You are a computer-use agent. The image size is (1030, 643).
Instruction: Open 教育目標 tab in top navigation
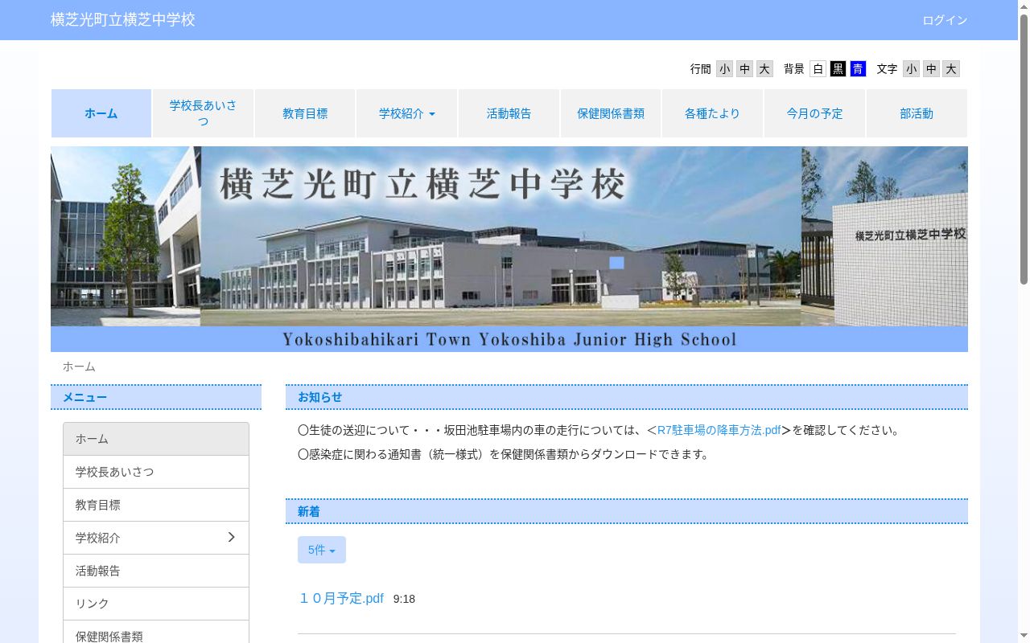tap(305, 113)
